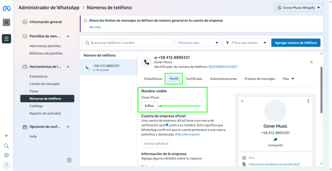Expand the Ozner Music Whapify account selector
This screenshot has height=171, width=332.
click(x=299, y=7)
